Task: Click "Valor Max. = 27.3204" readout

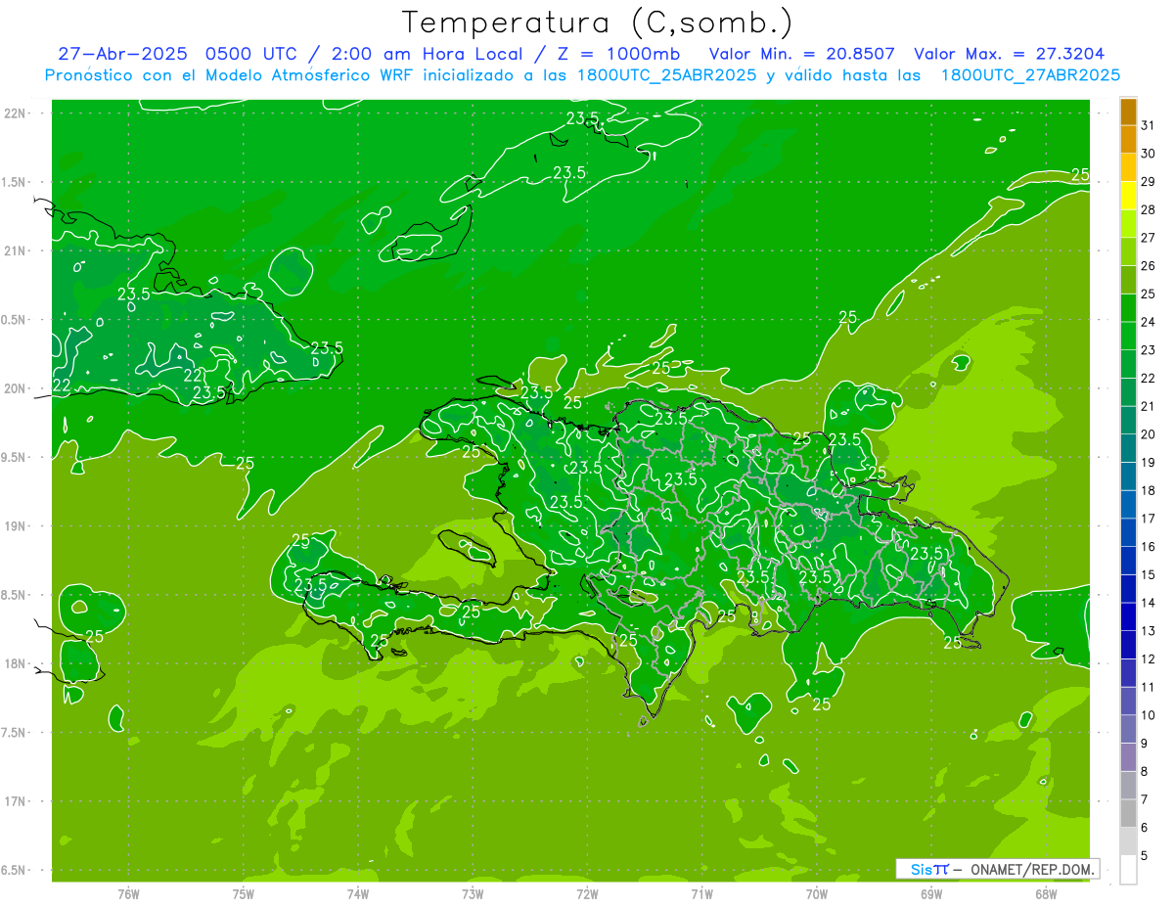Action: point(1009,54)
